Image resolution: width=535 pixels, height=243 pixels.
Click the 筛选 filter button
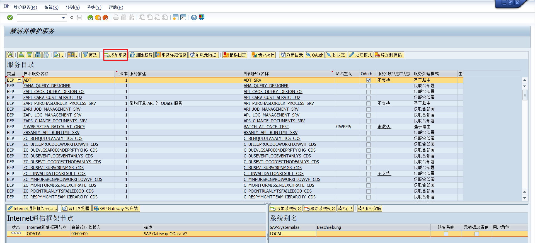tap(90, 55)
